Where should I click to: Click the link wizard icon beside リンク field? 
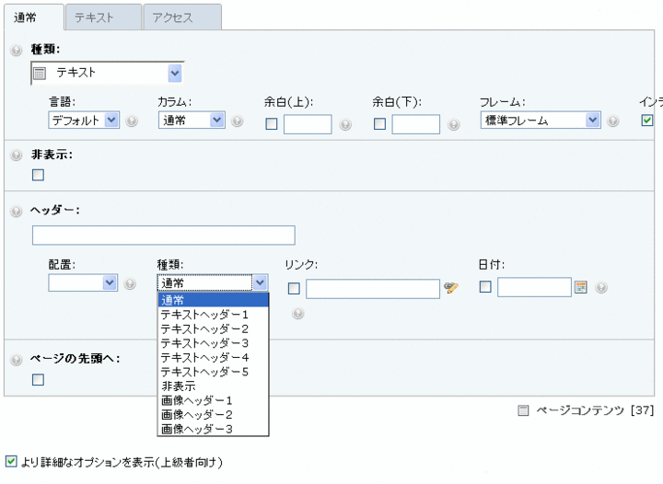(450, 288)
